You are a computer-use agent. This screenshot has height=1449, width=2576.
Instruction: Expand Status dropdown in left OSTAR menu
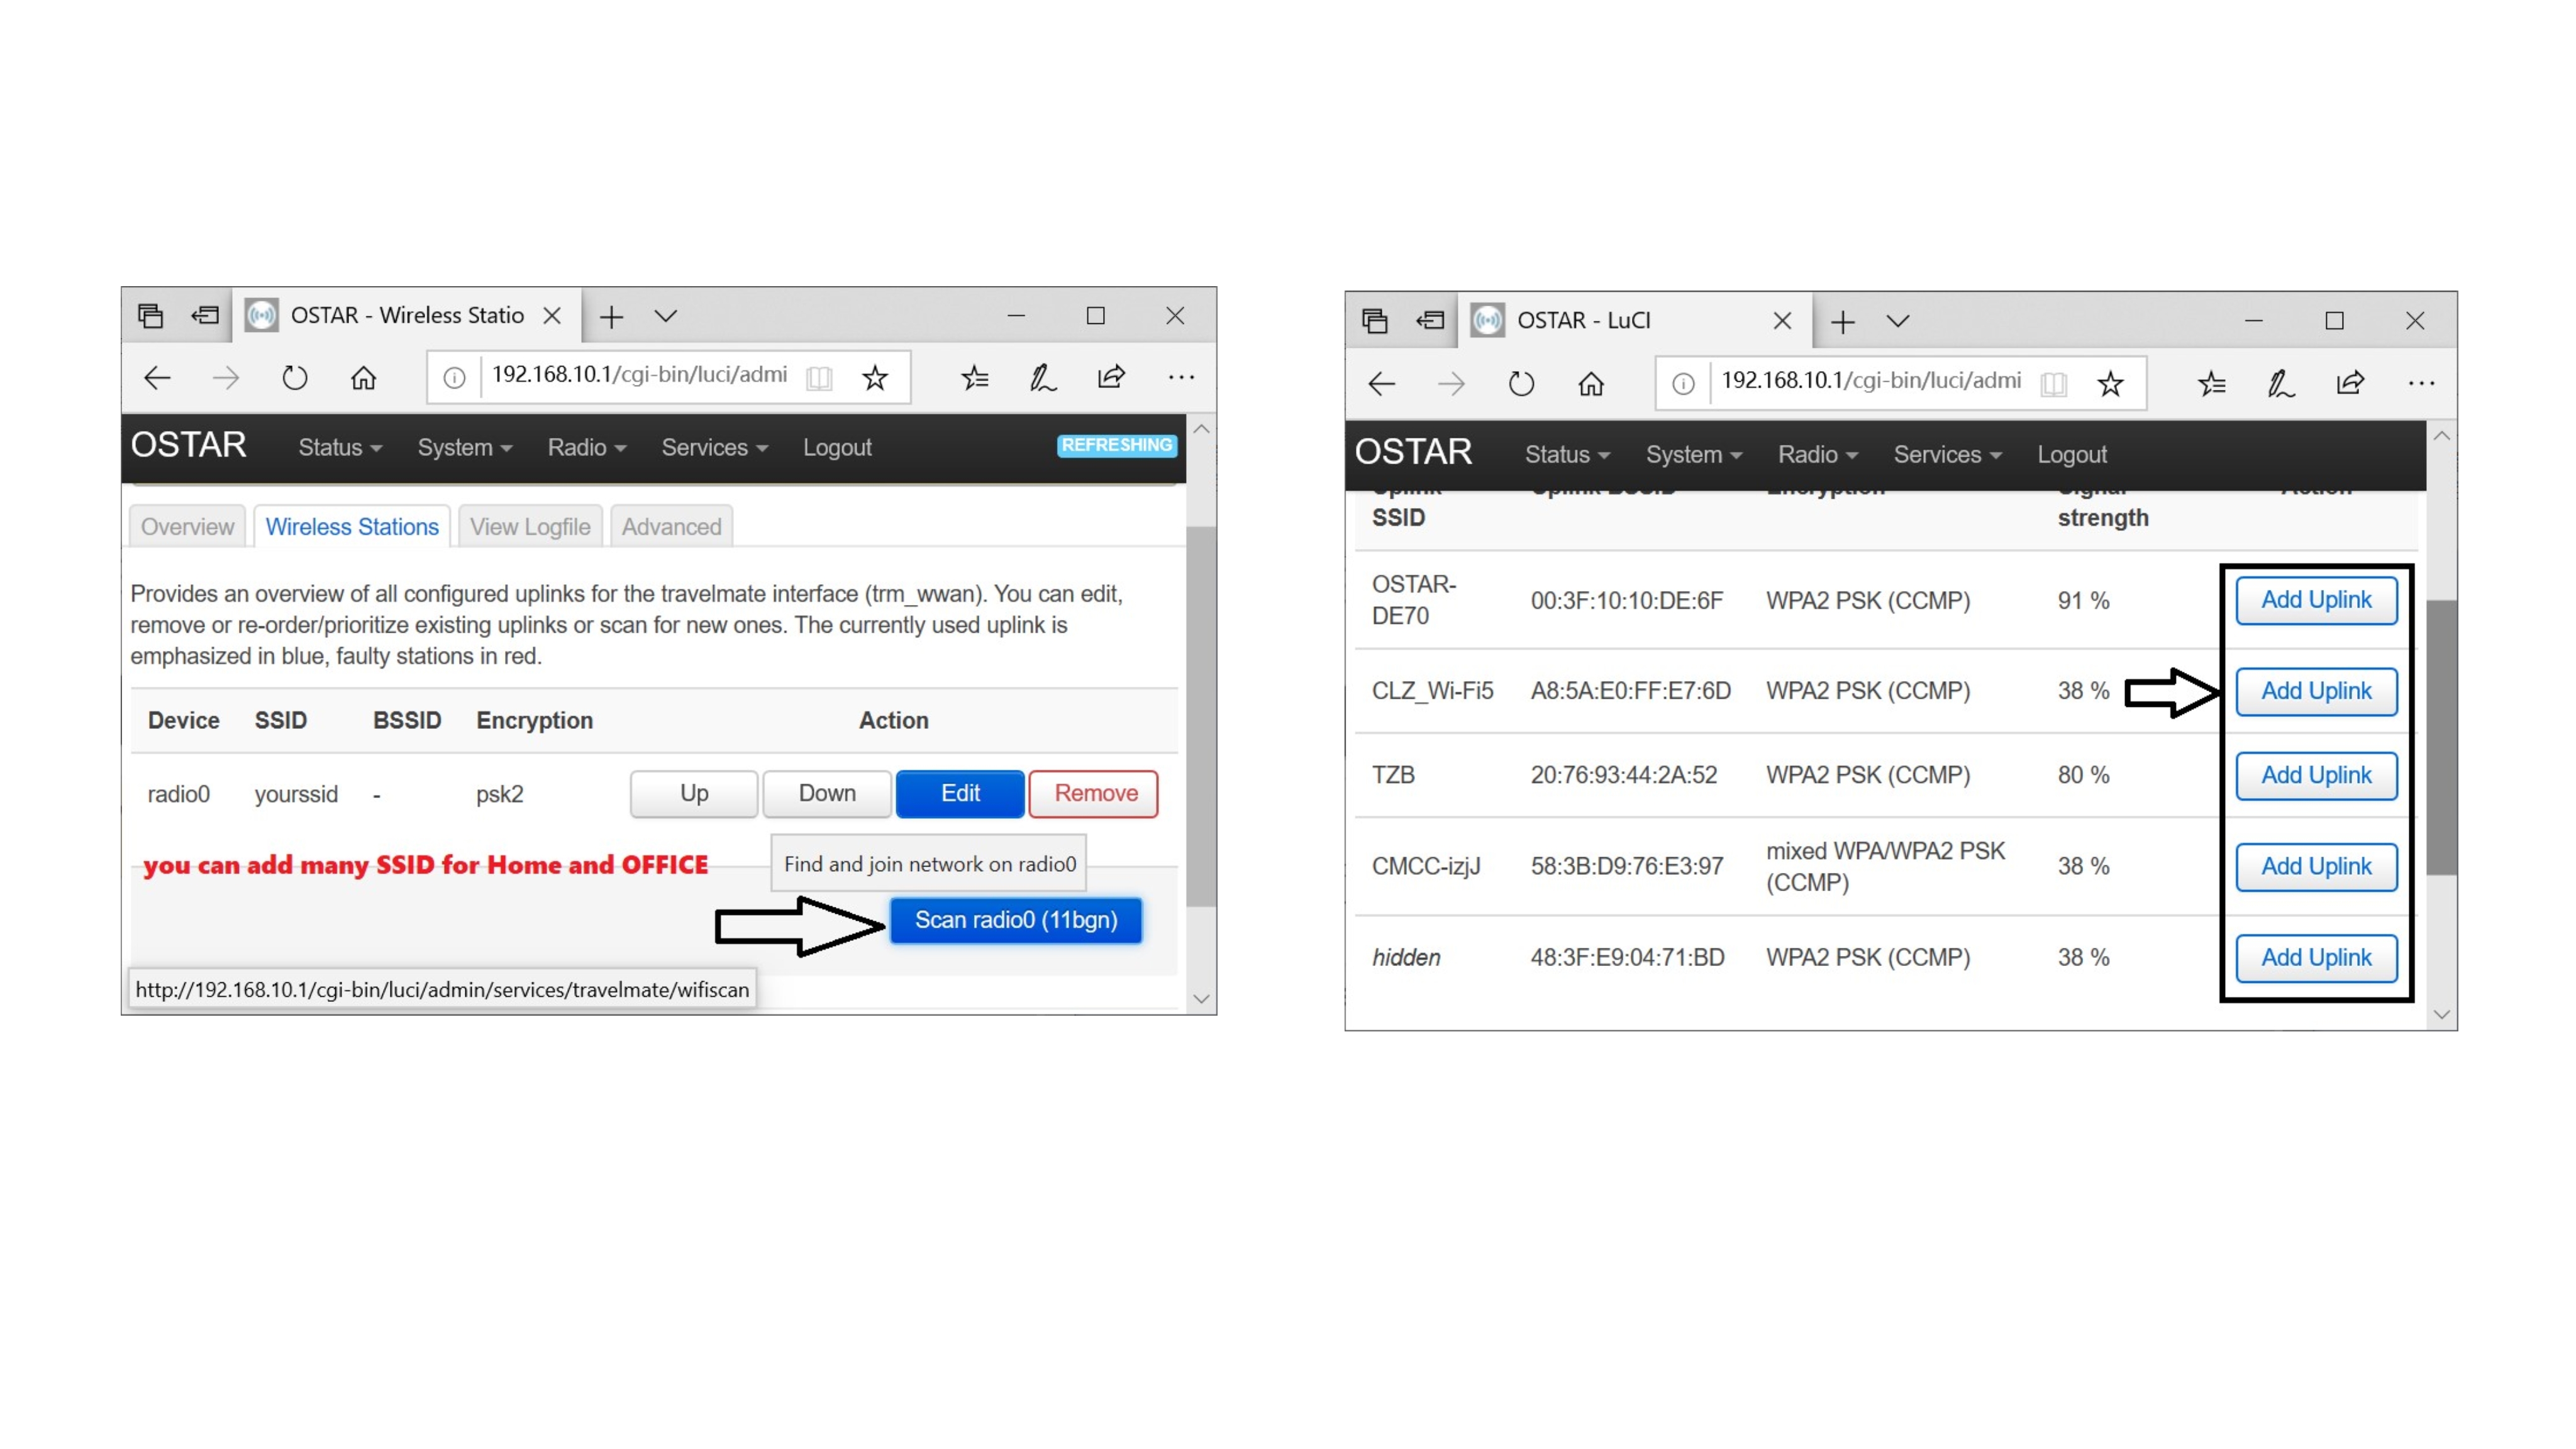pos(339,447)
